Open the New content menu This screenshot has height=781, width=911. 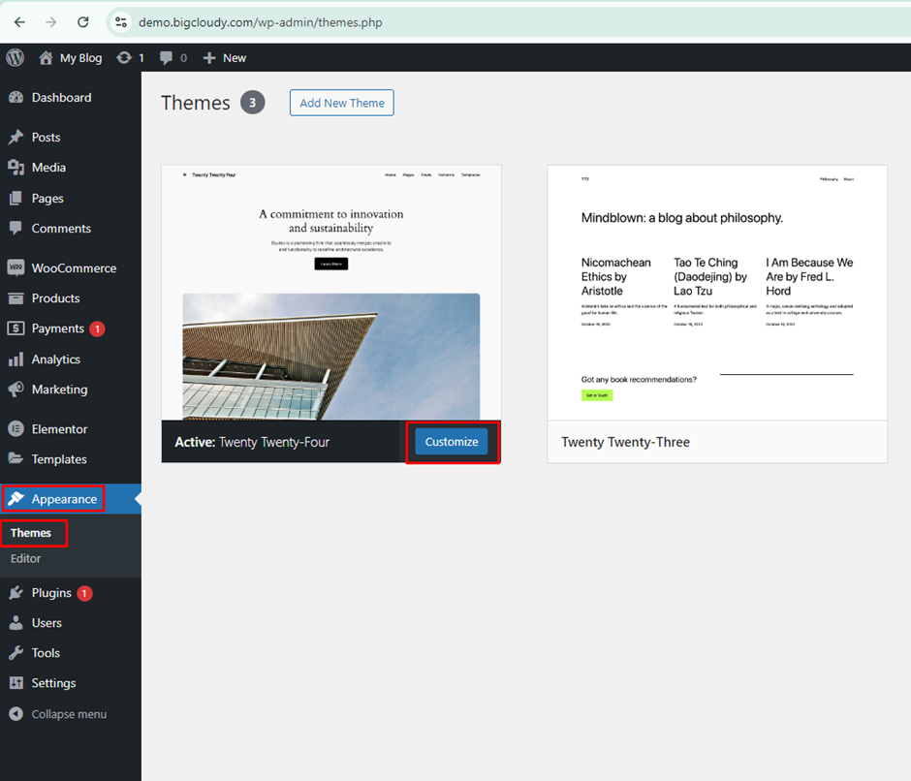point(224,57)
